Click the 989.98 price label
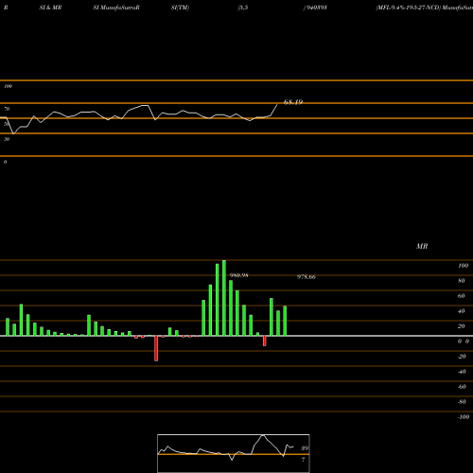Screen dimensions: 473x473 (x=239, y=275)
